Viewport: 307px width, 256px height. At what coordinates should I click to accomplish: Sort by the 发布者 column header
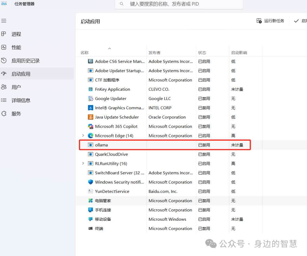tap(154, 53)
